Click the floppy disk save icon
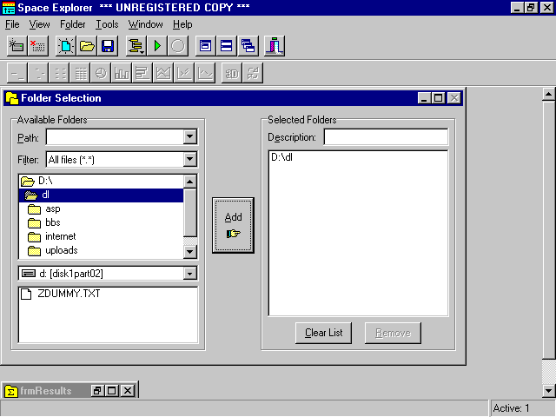The image size is (556, 417). pyautogui.click(x=107, y=45)
